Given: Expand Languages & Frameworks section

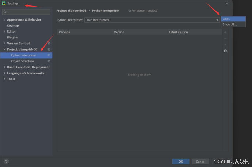Looking at the screenshot, I should pyautogui.click(x=4, y=73).
